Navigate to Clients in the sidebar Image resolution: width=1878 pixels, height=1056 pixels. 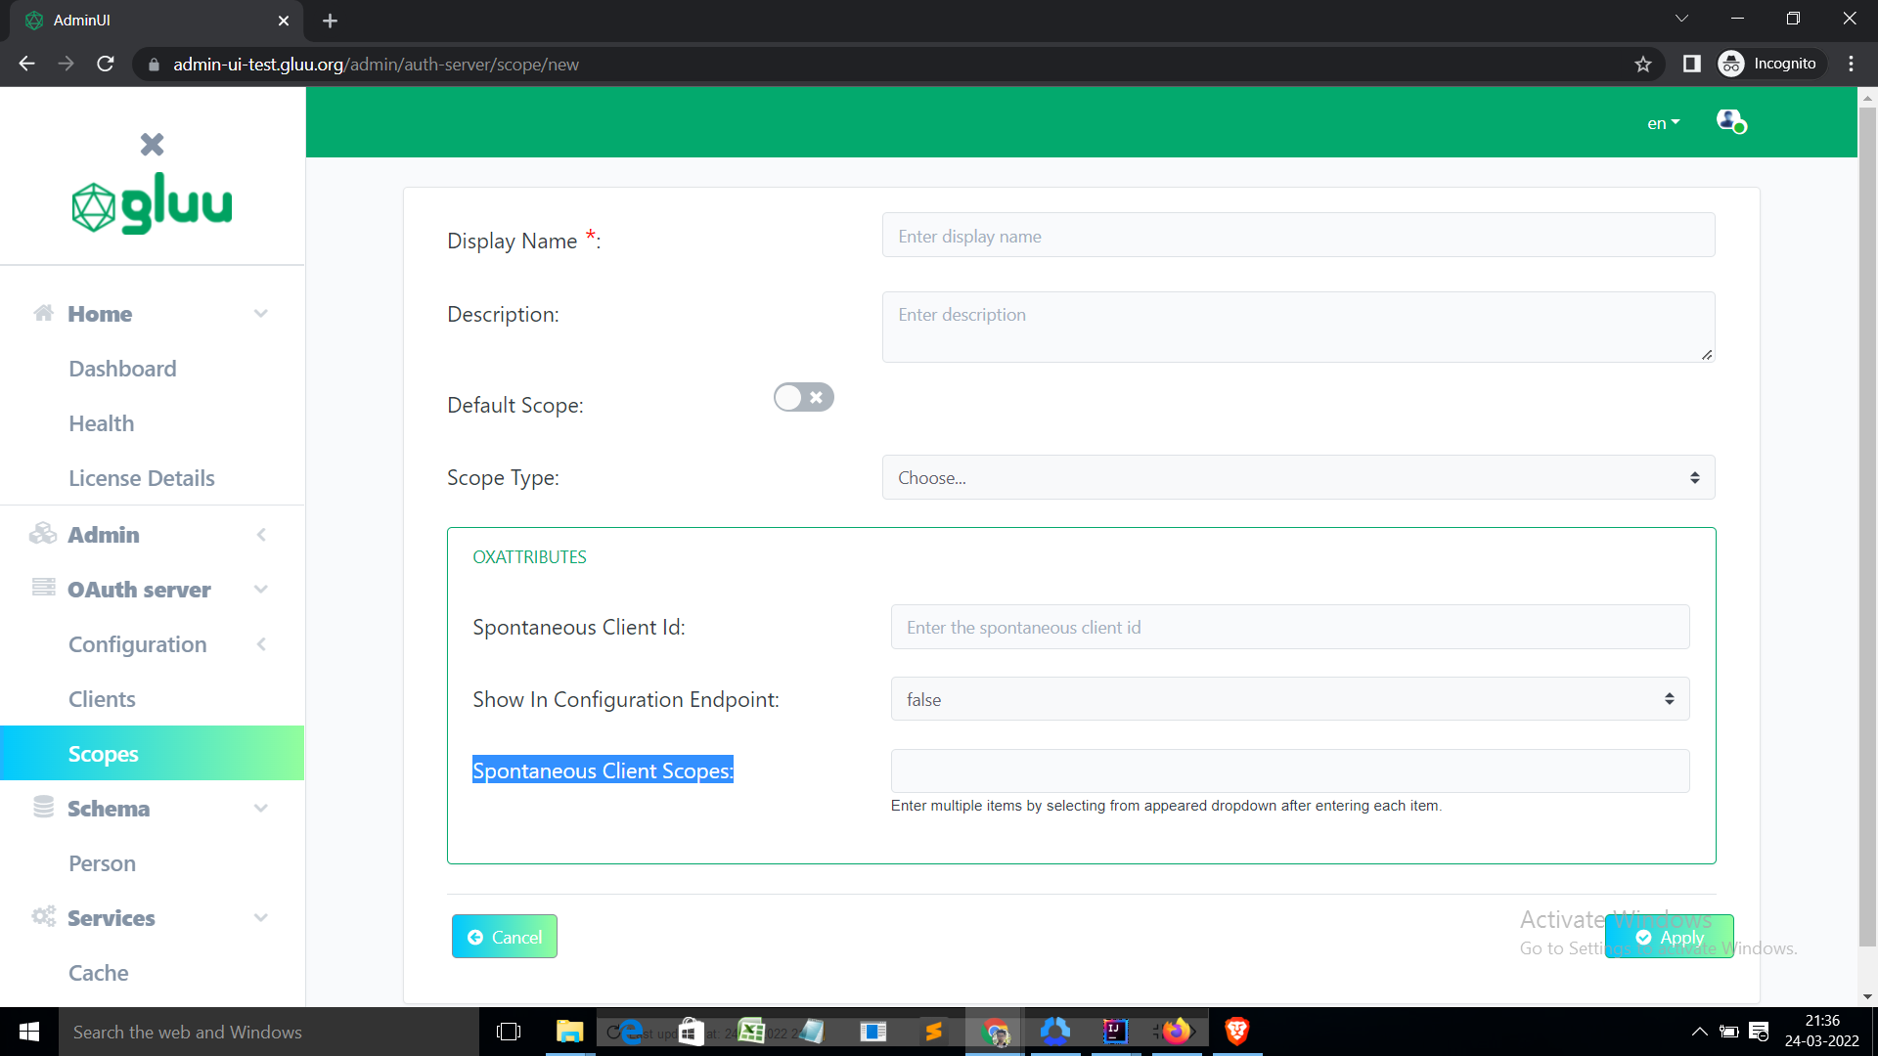pos(102,698)
